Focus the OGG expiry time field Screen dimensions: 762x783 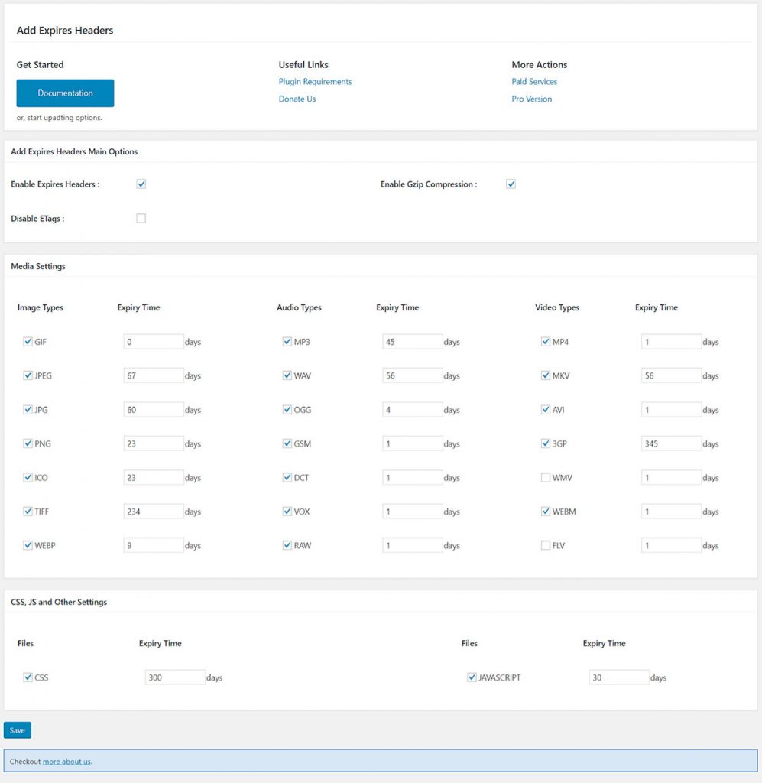413,410
